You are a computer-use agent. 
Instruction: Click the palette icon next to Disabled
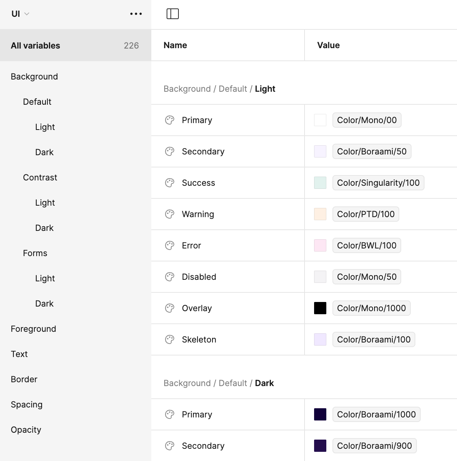[x=170, y=277]
